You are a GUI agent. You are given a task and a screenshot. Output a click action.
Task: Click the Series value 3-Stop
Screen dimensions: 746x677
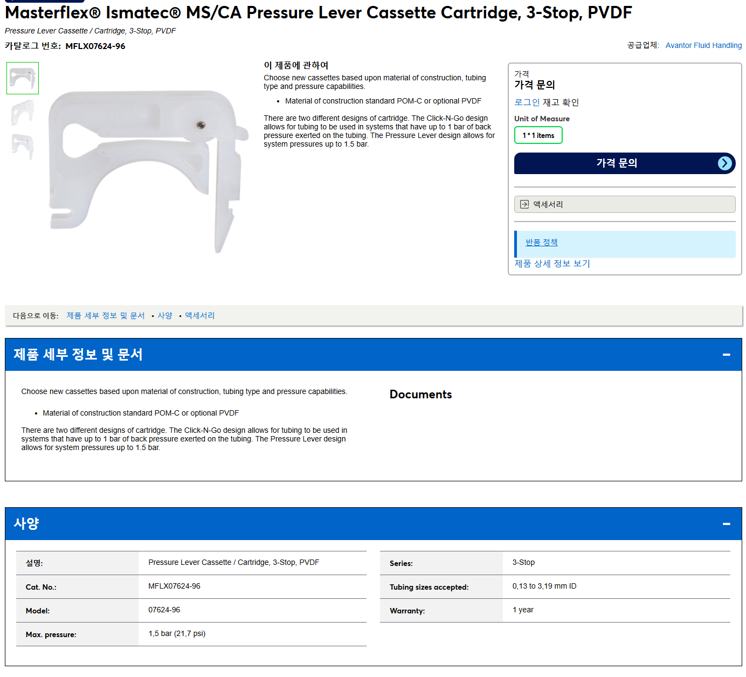[523, 562]
